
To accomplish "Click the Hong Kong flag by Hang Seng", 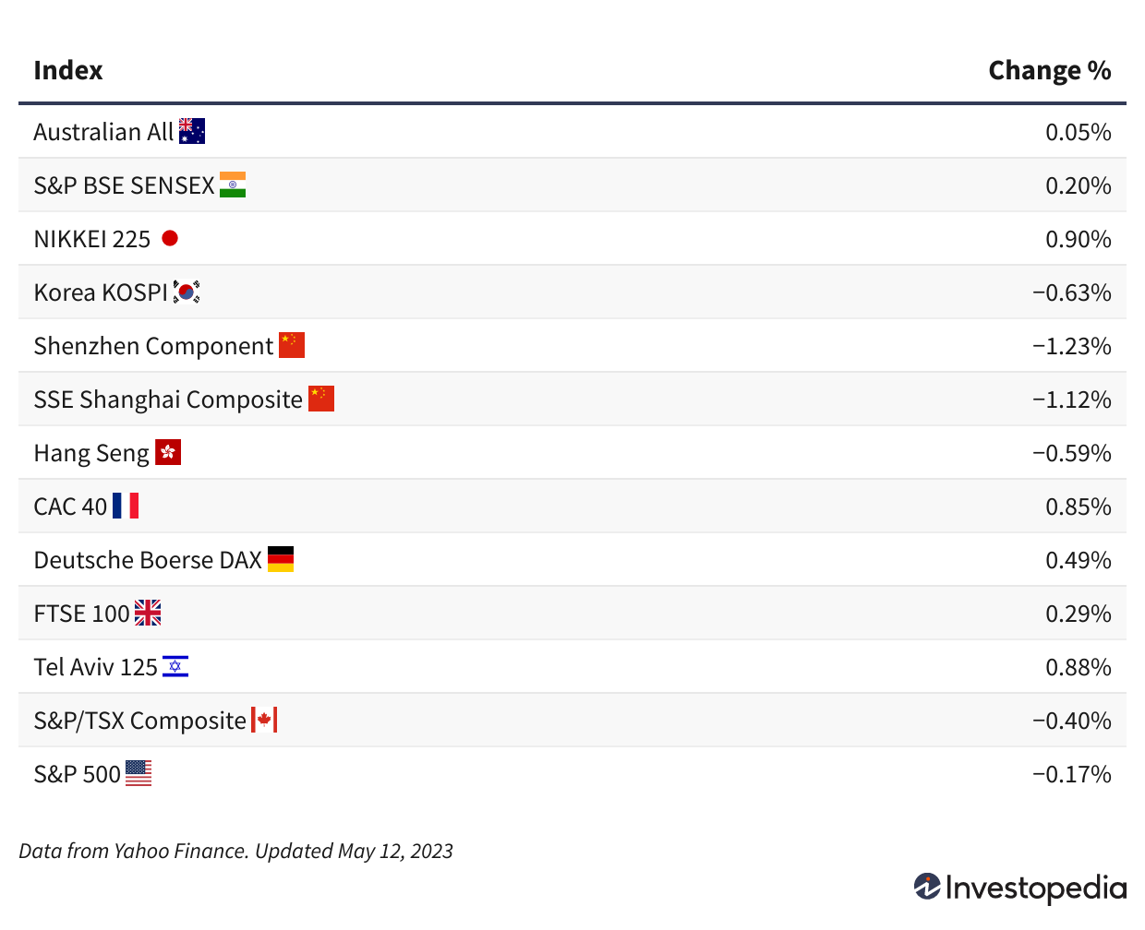I will (168, 453).
